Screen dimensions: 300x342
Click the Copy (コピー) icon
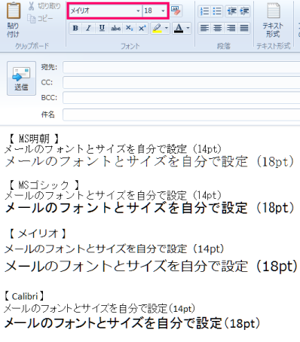pyautogui.click(x=32, y=19)
